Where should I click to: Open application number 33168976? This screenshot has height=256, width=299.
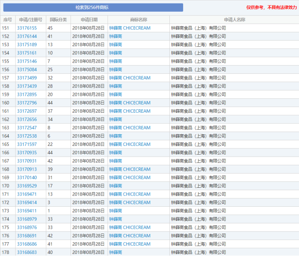tap(27, 228)
